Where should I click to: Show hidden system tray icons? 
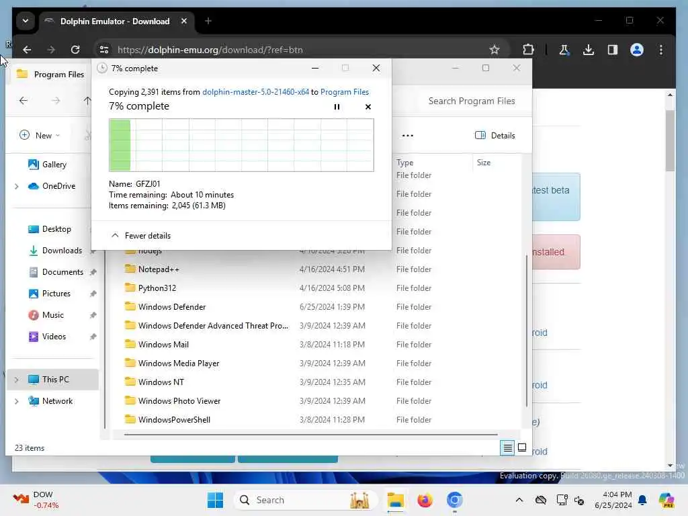pos(519,500)
